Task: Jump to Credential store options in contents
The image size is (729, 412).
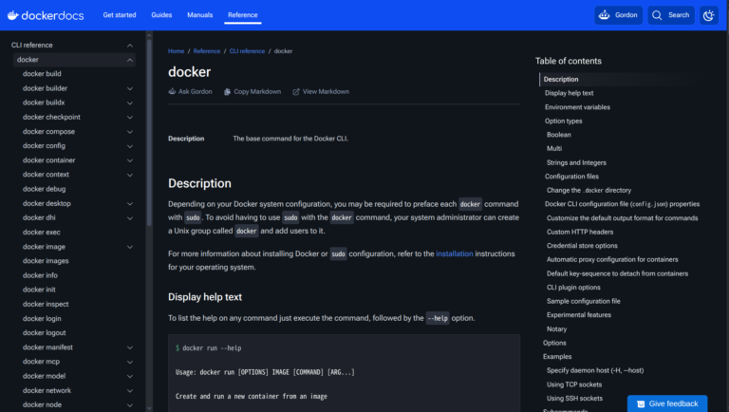Action: pos(582,246)
